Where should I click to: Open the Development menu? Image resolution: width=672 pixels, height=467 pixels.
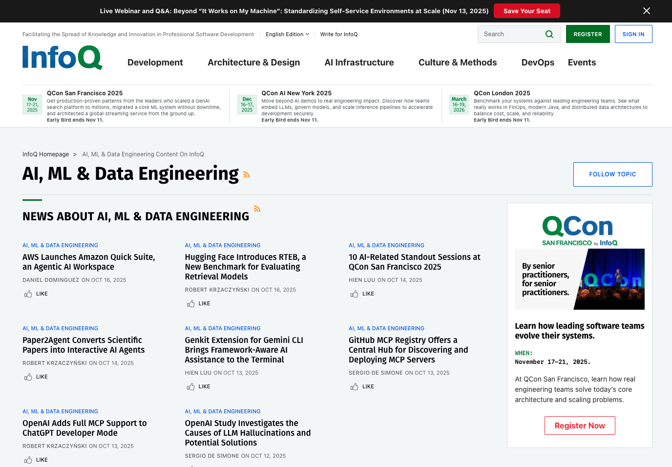[155, 63]
